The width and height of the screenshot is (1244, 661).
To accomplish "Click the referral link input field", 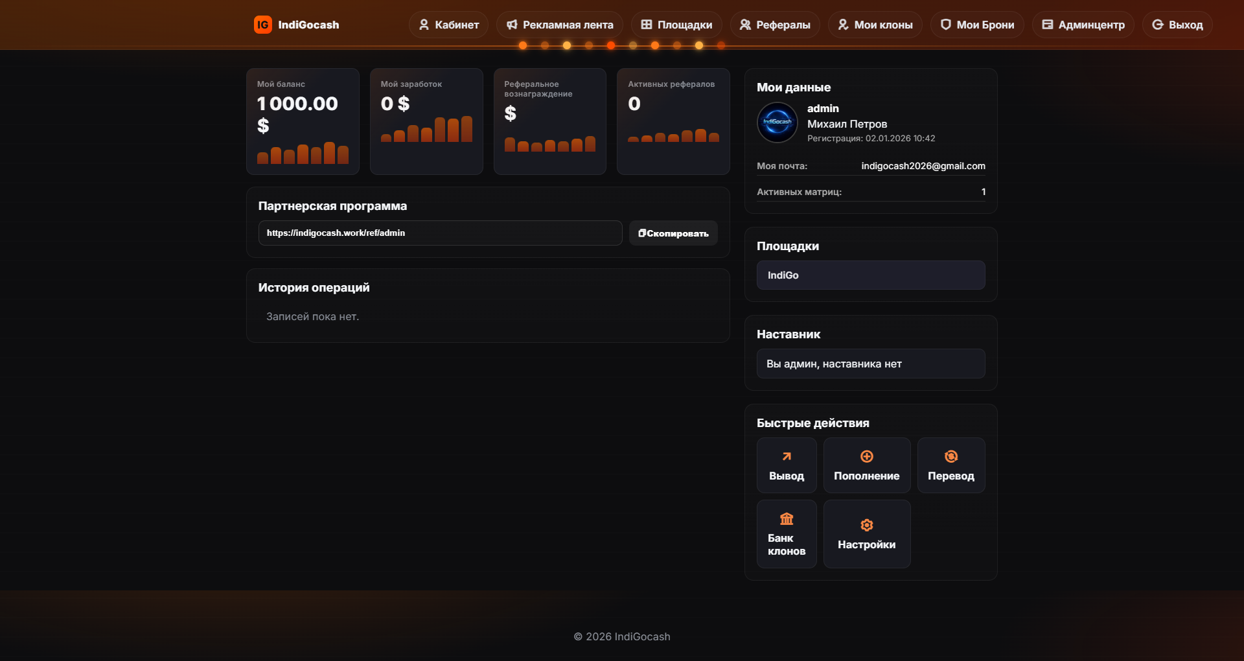I will point(440,233).
